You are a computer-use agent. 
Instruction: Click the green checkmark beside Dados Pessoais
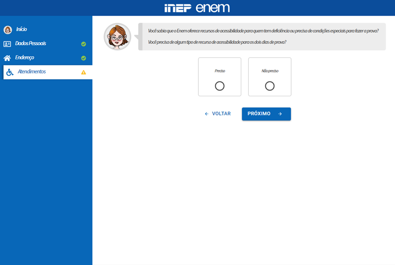(x=84, y=43)
